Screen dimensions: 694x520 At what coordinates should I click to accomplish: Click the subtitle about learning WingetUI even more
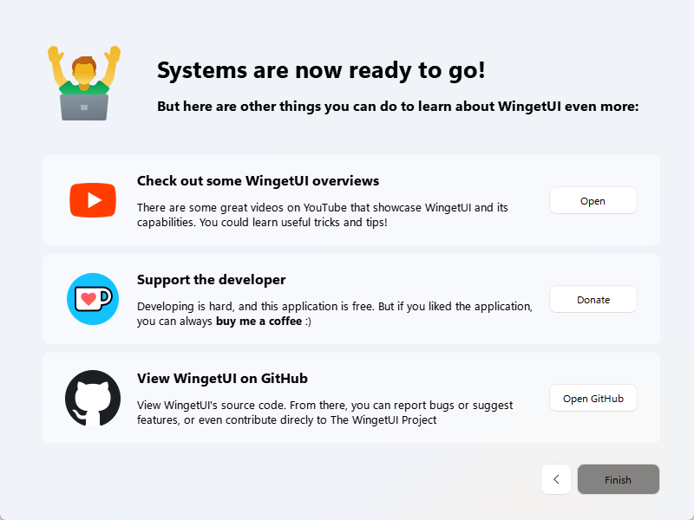(x=397, y=107)
